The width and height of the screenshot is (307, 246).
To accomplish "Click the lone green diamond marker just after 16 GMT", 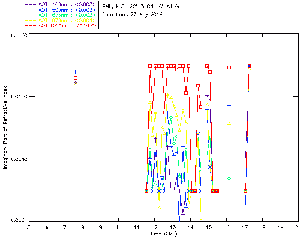I will coord(229,179).
